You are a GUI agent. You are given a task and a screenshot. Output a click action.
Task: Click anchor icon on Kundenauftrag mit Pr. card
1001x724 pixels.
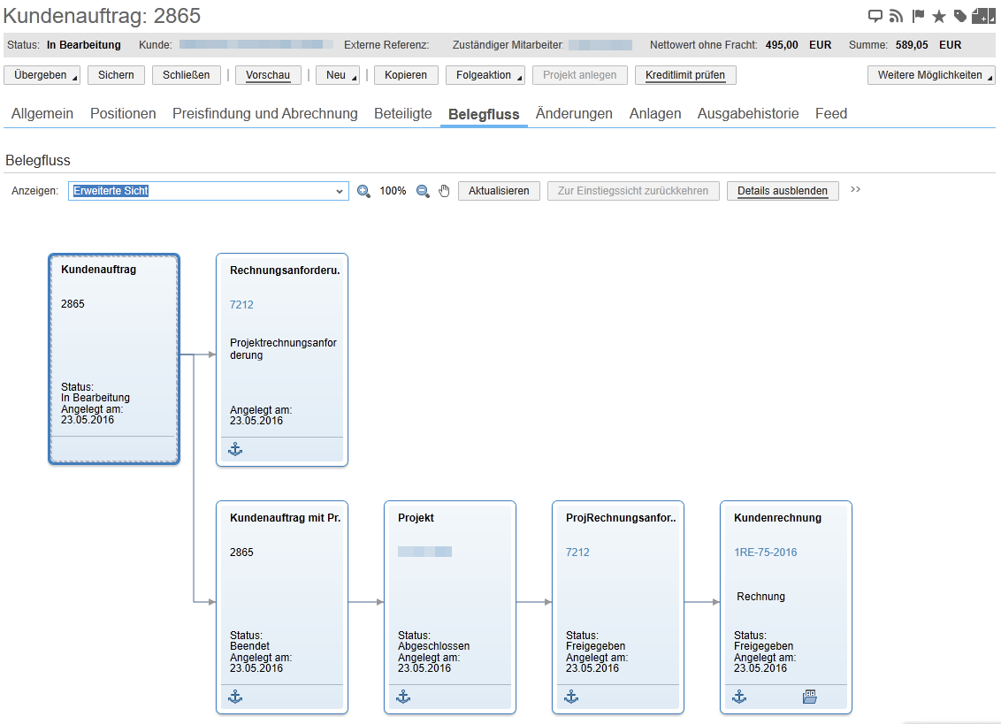235,697
